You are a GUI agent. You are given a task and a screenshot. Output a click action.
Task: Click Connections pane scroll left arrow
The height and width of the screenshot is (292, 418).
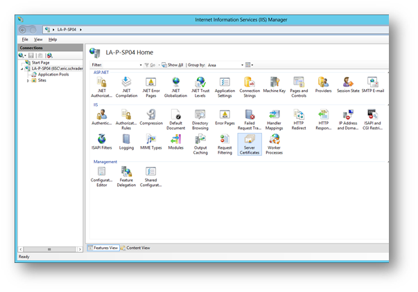[21, 249]
